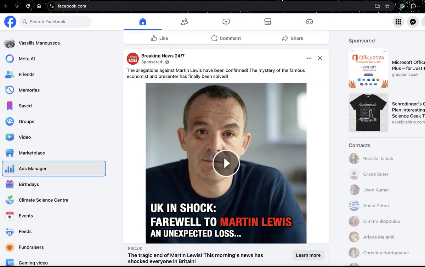Click the site info icon beside facebook.com
Screen dimensions: 425x267
pos(52,6)
